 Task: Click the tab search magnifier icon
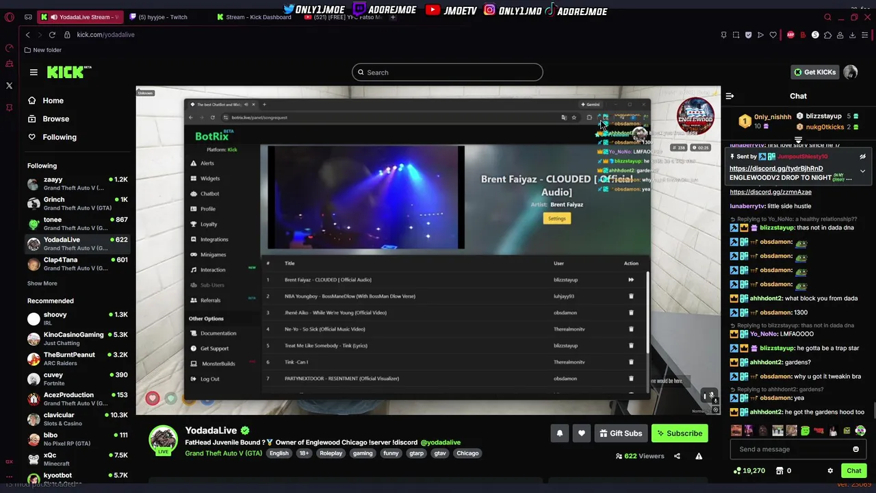pyautogui.click(x=827, y=17)
